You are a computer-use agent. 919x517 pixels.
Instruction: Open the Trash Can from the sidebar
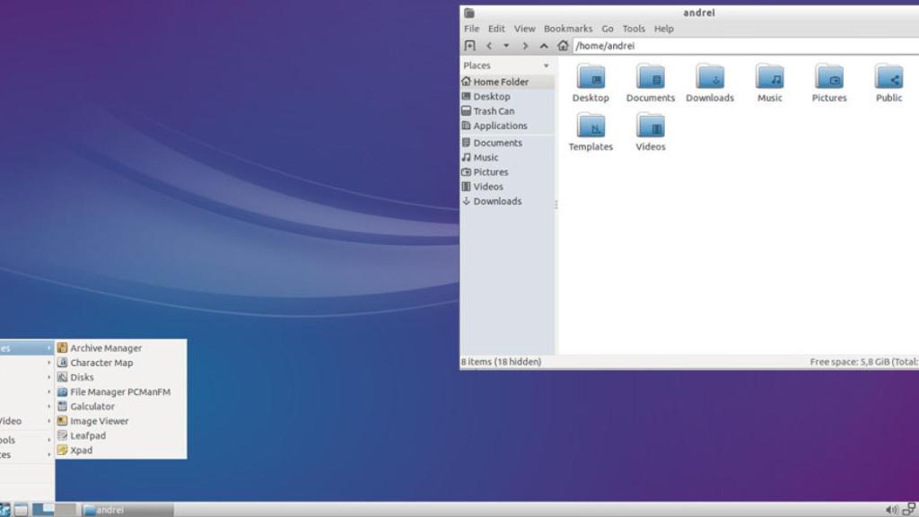click(495, 110)
